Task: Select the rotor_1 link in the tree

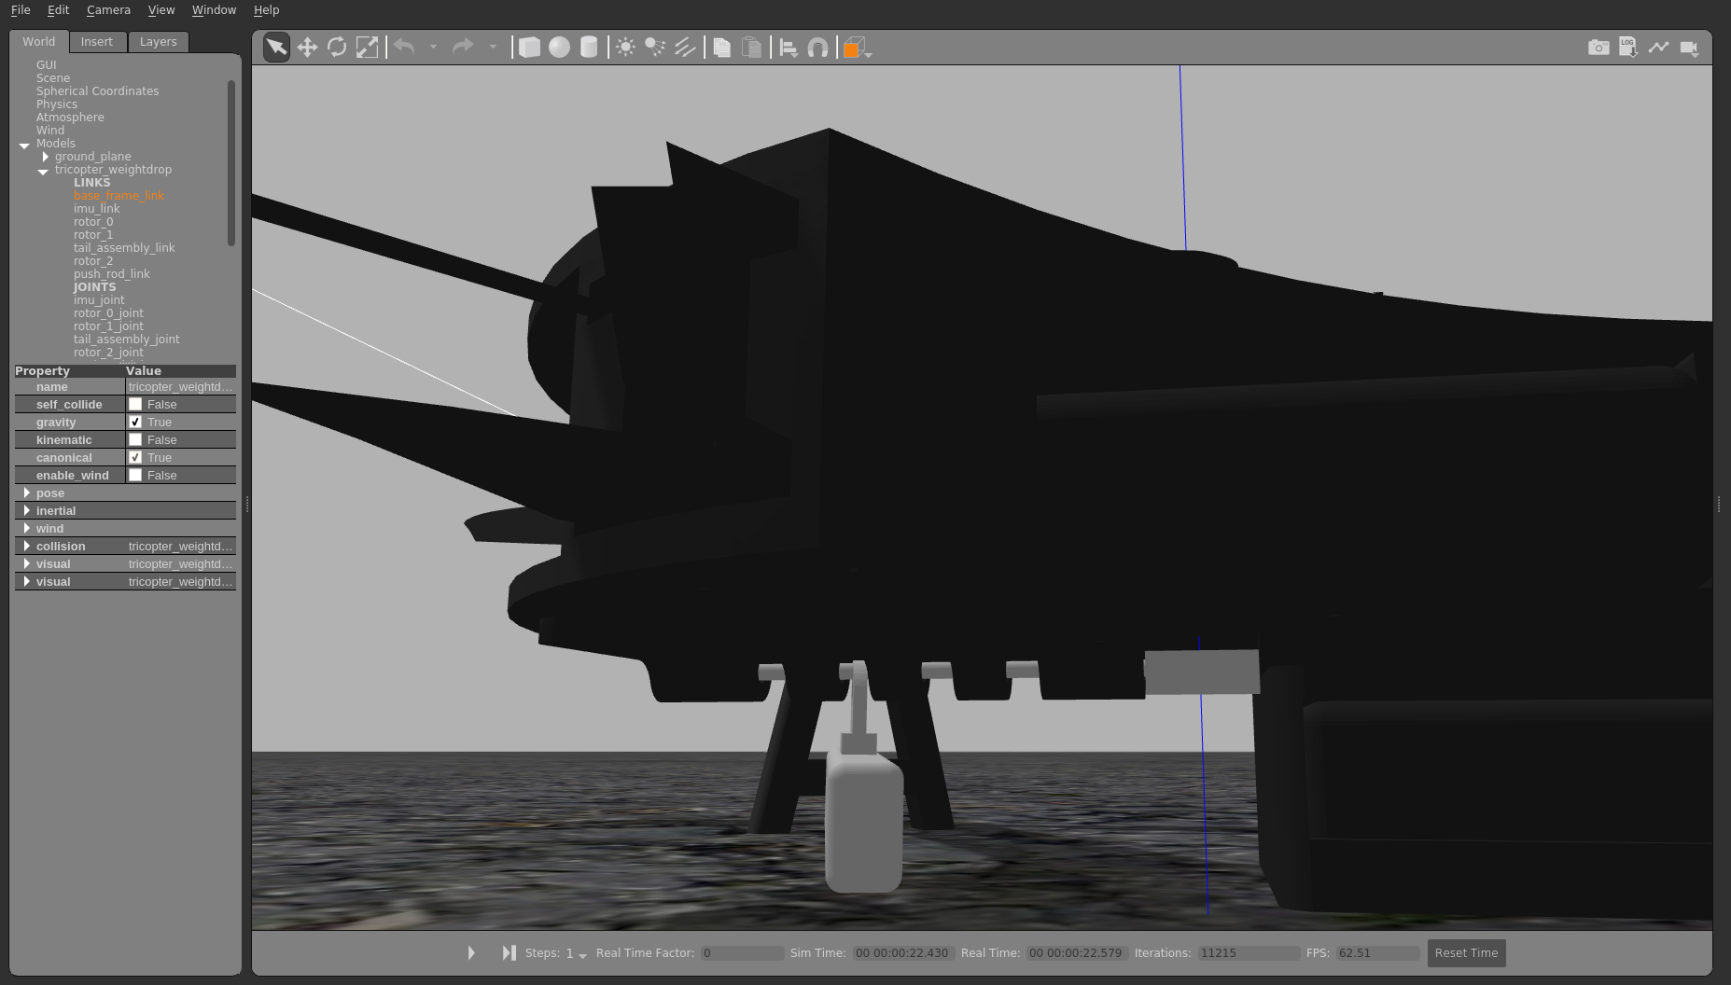Action: coord(93,234)
